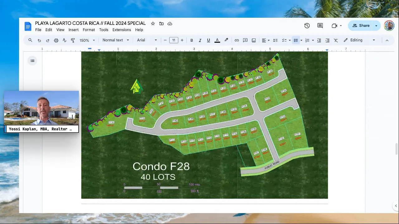Open the text color picker
Screen dimensions: 399x224
(x=217, y=40)
